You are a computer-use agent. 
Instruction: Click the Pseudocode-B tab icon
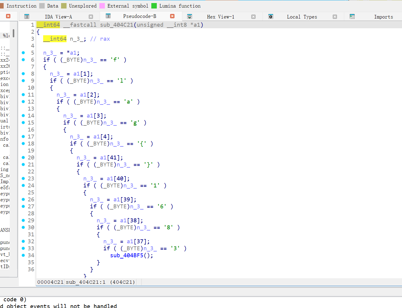pos(108,16)
